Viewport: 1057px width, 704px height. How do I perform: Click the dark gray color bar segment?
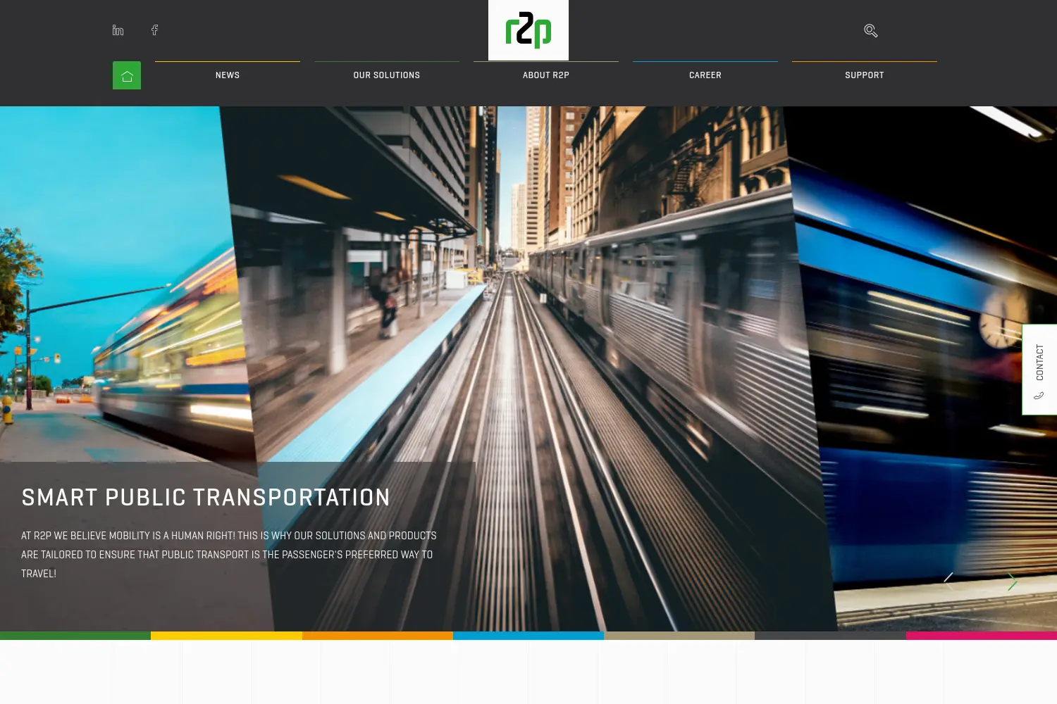(830, 636)
